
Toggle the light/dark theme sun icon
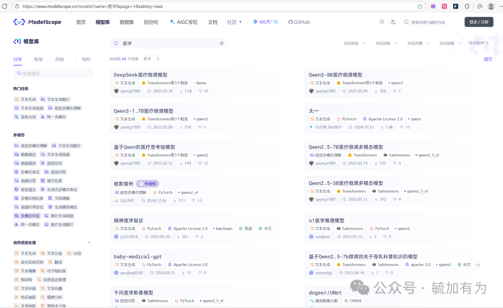point(382,22)
